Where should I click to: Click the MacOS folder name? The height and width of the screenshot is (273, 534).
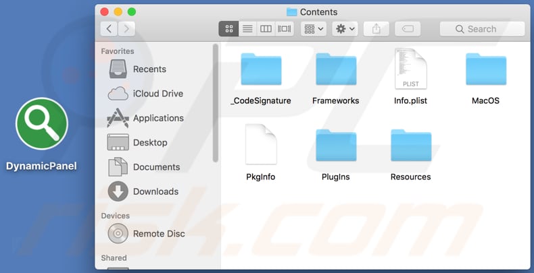coord(485,101)
